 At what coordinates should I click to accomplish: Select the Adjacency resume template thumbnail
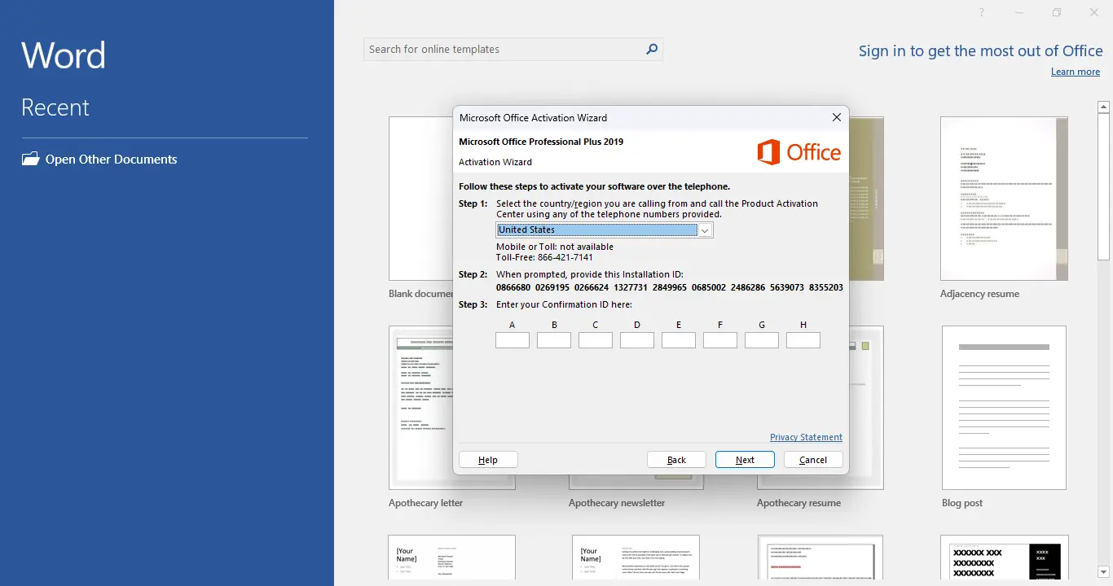tap(1004, 199)
